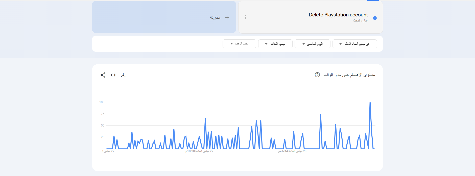Screen dimensions: 475x176
Task: Expand the worldwide region dropdown (في جميع أنحاء العالم)
Action: pos(354,44)
